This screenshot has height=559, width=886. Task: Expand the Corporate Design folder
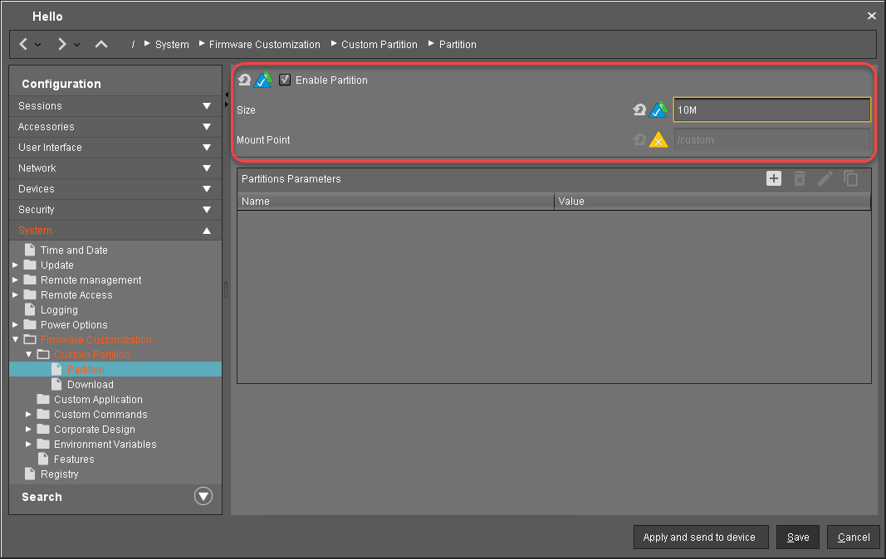pos(29,430)
